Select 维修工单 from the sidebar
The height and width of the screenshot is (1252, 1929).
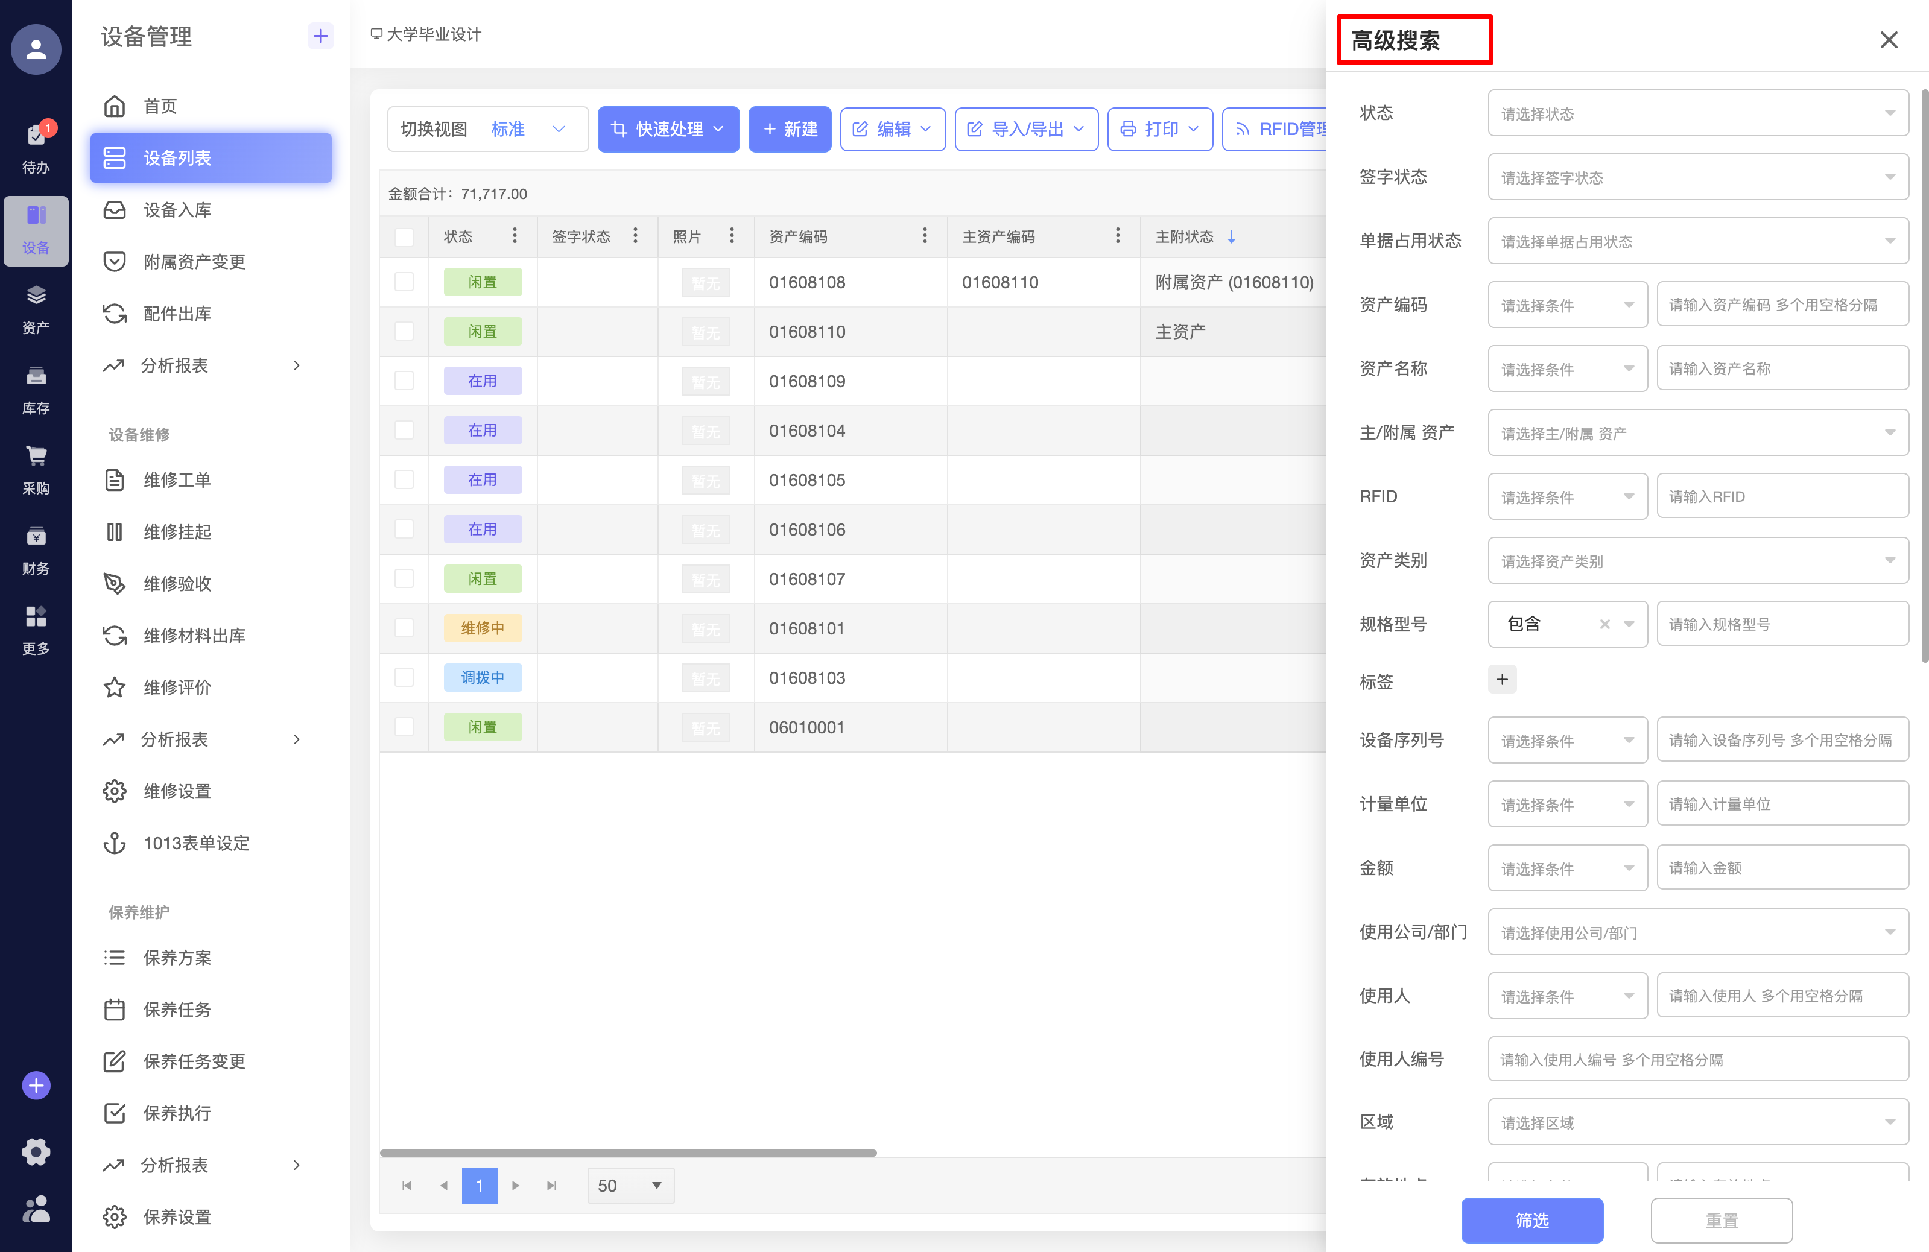(x=177, y=481)
